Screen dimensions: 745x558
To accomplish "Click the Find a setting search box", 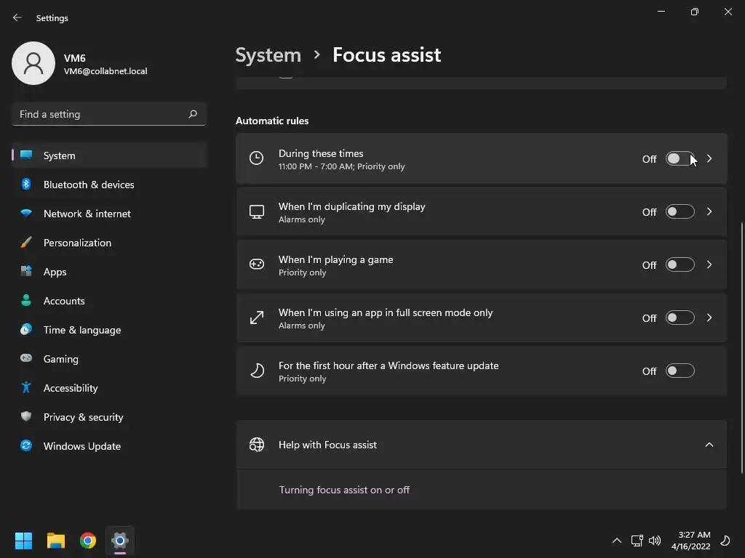I will [100, 114].
